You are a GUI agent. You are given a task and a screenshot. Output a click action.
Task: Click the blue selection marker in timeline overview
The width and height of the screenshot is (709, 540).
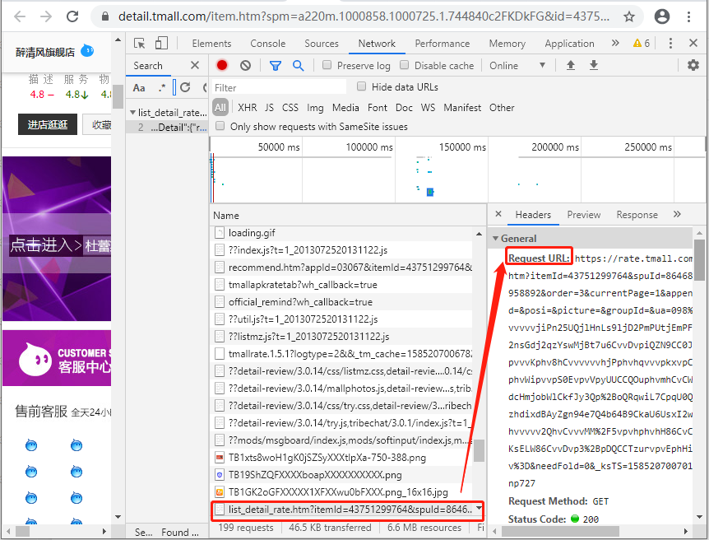click(430, 192)
